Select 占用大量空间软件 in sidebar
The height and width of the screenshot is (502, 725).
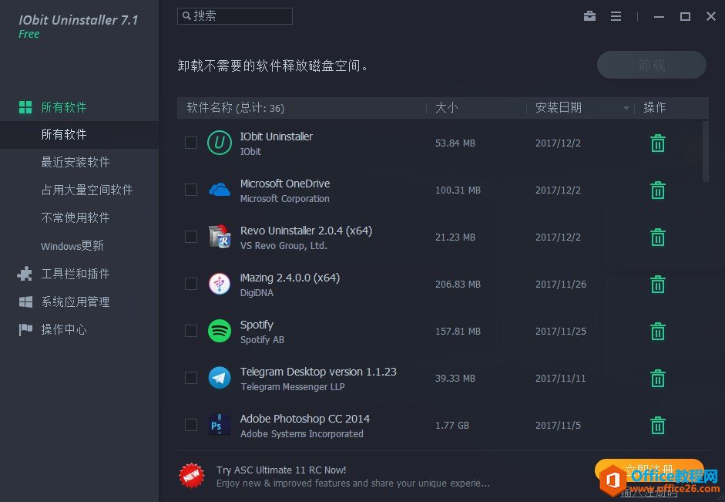pos(86,190)
